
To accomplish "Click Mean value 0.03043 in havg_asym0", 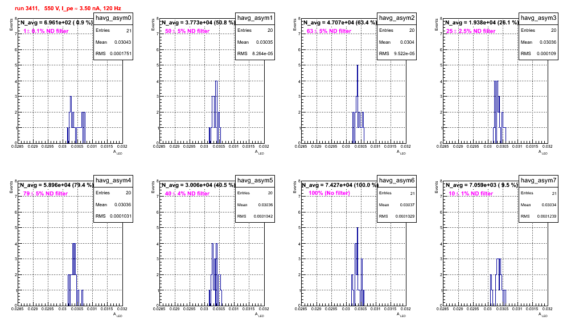I will pos(122,42).
